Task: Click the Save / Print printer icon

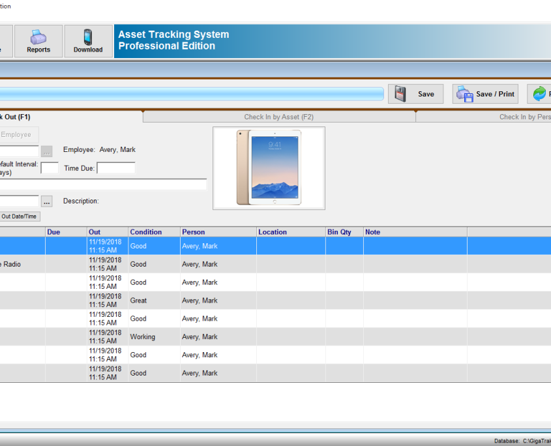Action: (465, 94)
